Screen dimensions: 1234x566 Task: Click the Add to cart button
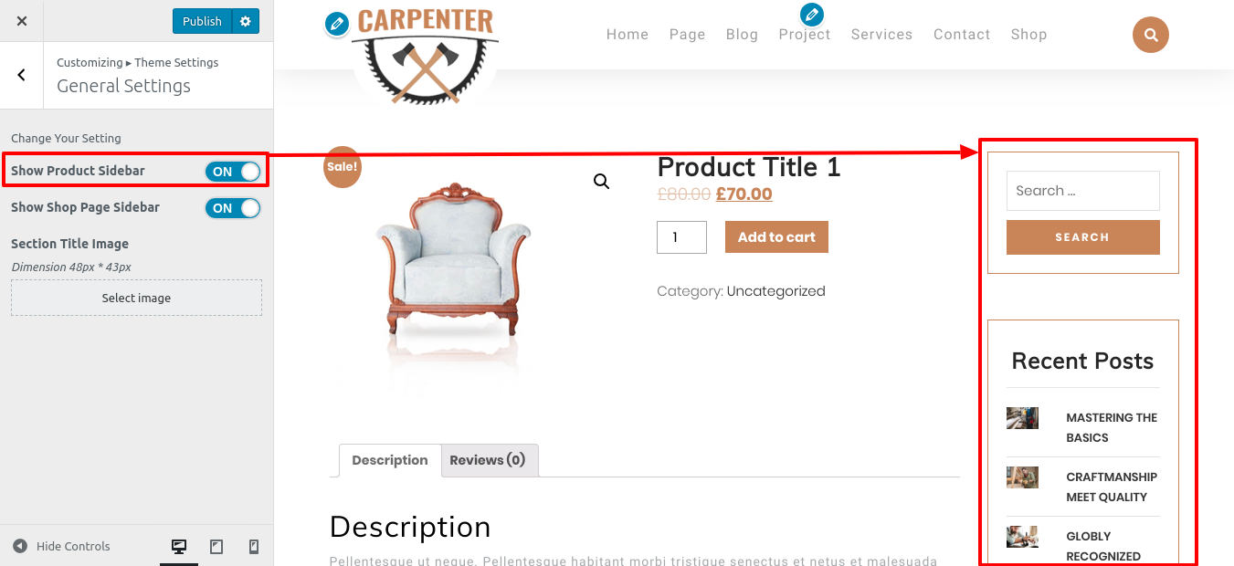coord(776,236)
